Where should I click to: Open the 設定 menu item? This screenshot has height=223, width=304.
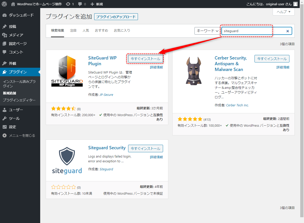(x=20, y=127)
